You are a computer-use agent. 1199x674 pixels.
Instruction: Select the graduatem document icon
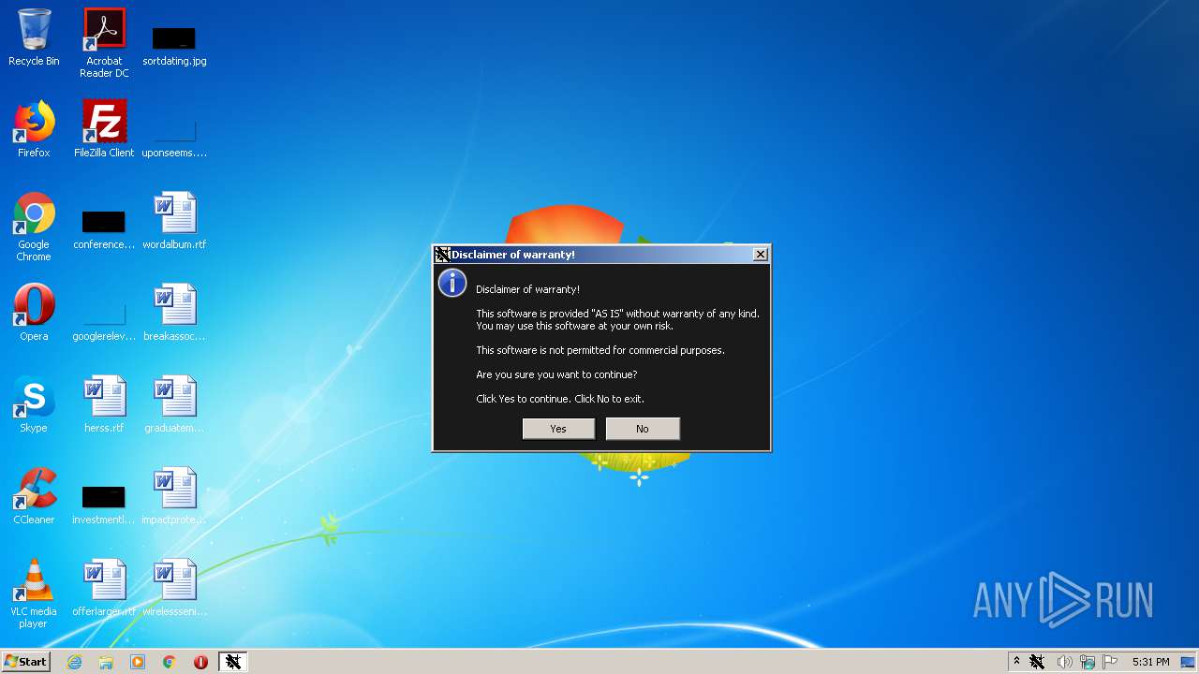coord(174,404)
